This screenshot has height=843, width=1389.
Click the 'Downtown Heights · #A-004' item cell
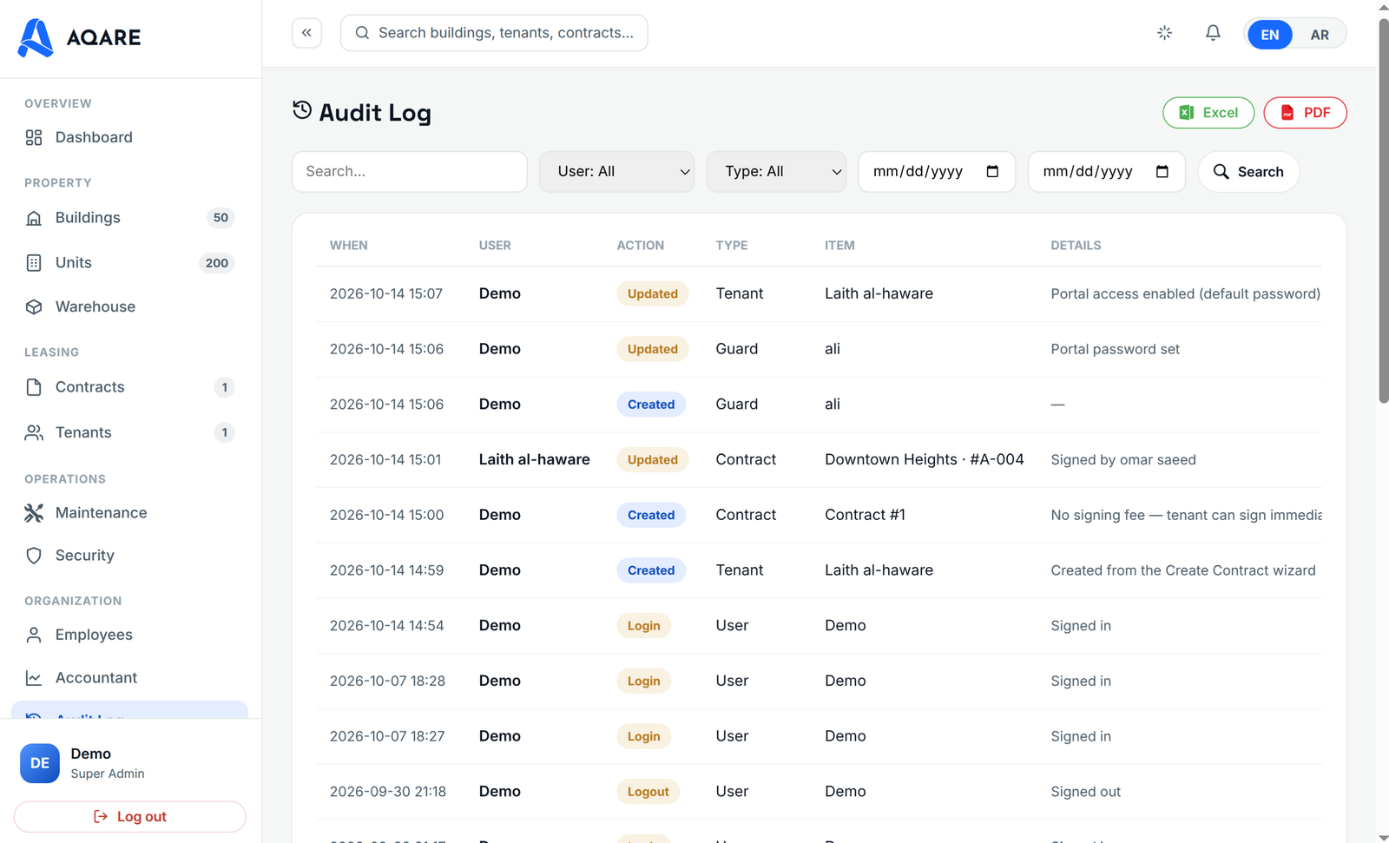click(x=924, y=460)
